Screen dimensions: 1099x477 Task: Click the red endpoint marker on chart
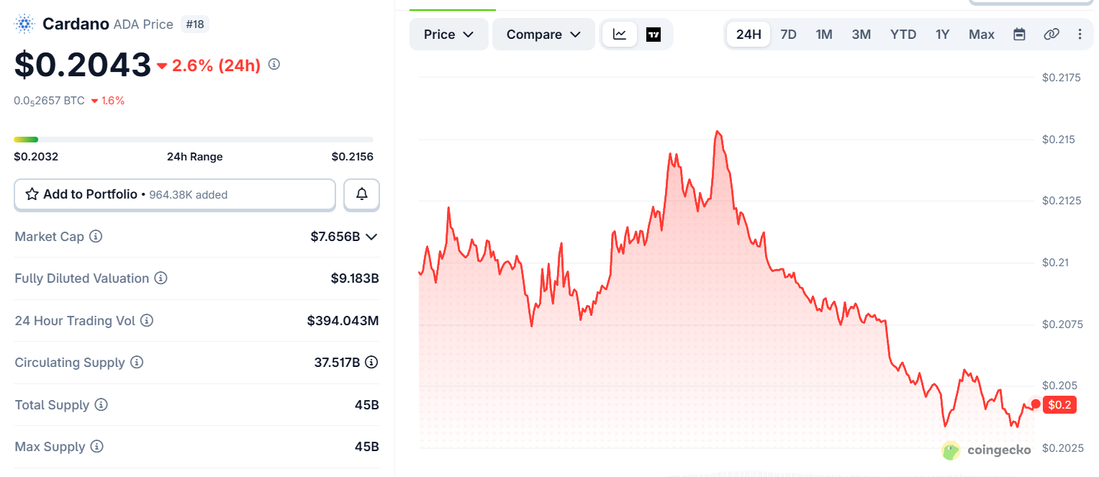point(1036,404)
